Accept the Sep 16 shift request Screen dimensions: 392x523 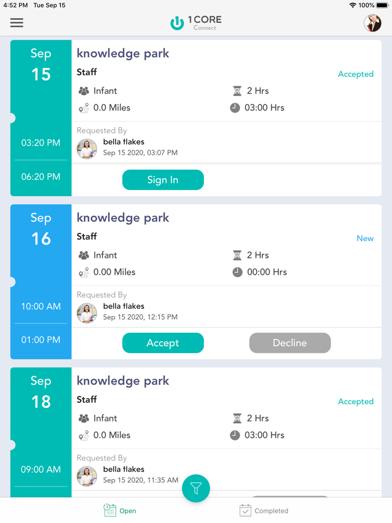(x=163, y=343)
